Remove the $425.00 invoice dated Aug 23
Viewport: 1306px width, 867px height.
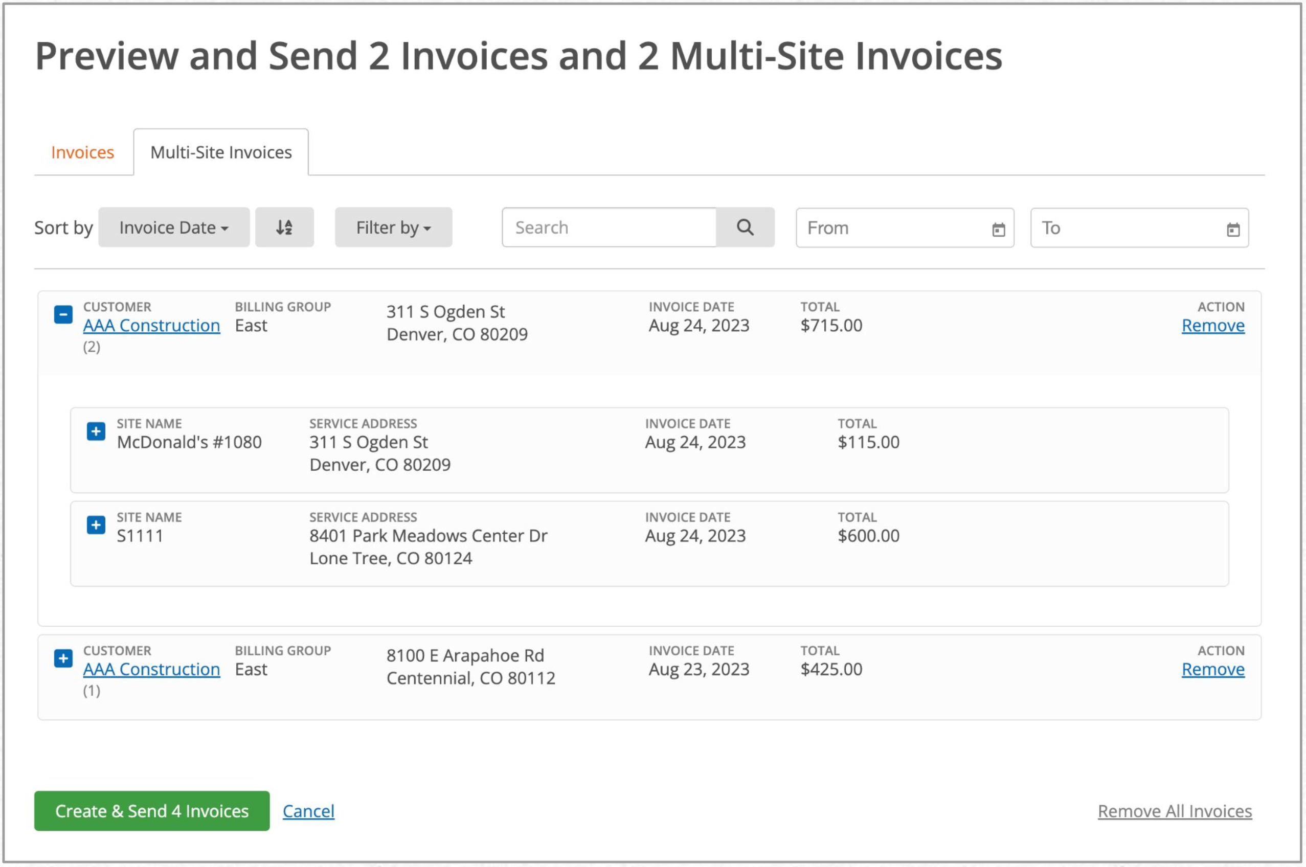point(1212,669)
